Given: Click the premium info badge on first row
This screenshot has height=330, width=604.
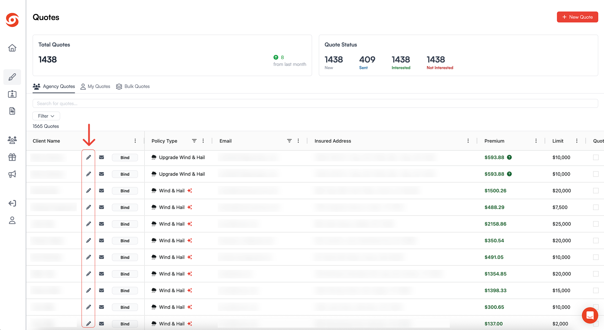Looking at the screenshot, I should tap(509, 157).
